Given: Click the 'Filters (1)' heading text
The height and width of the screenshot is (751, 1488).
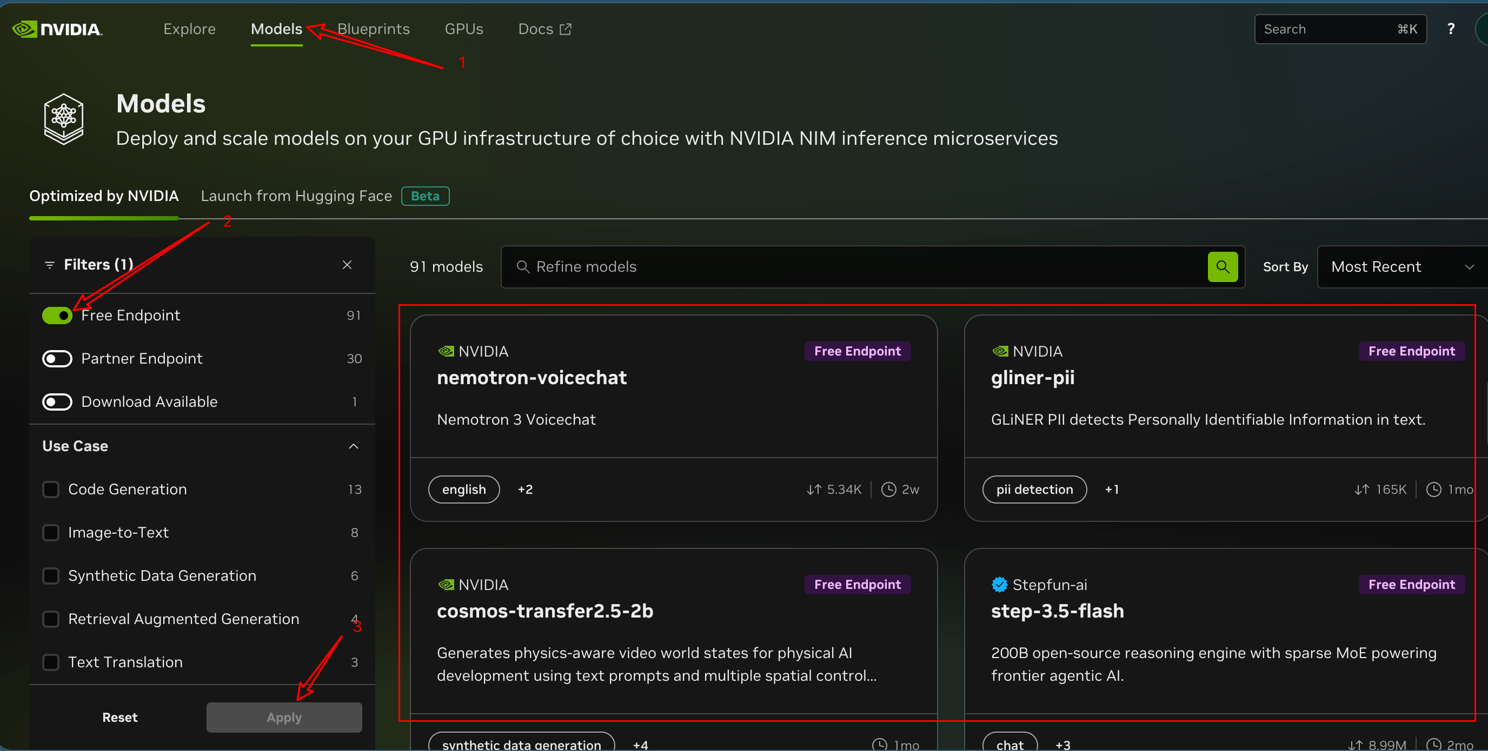Looking at the screenshot, I should [98, 264].
